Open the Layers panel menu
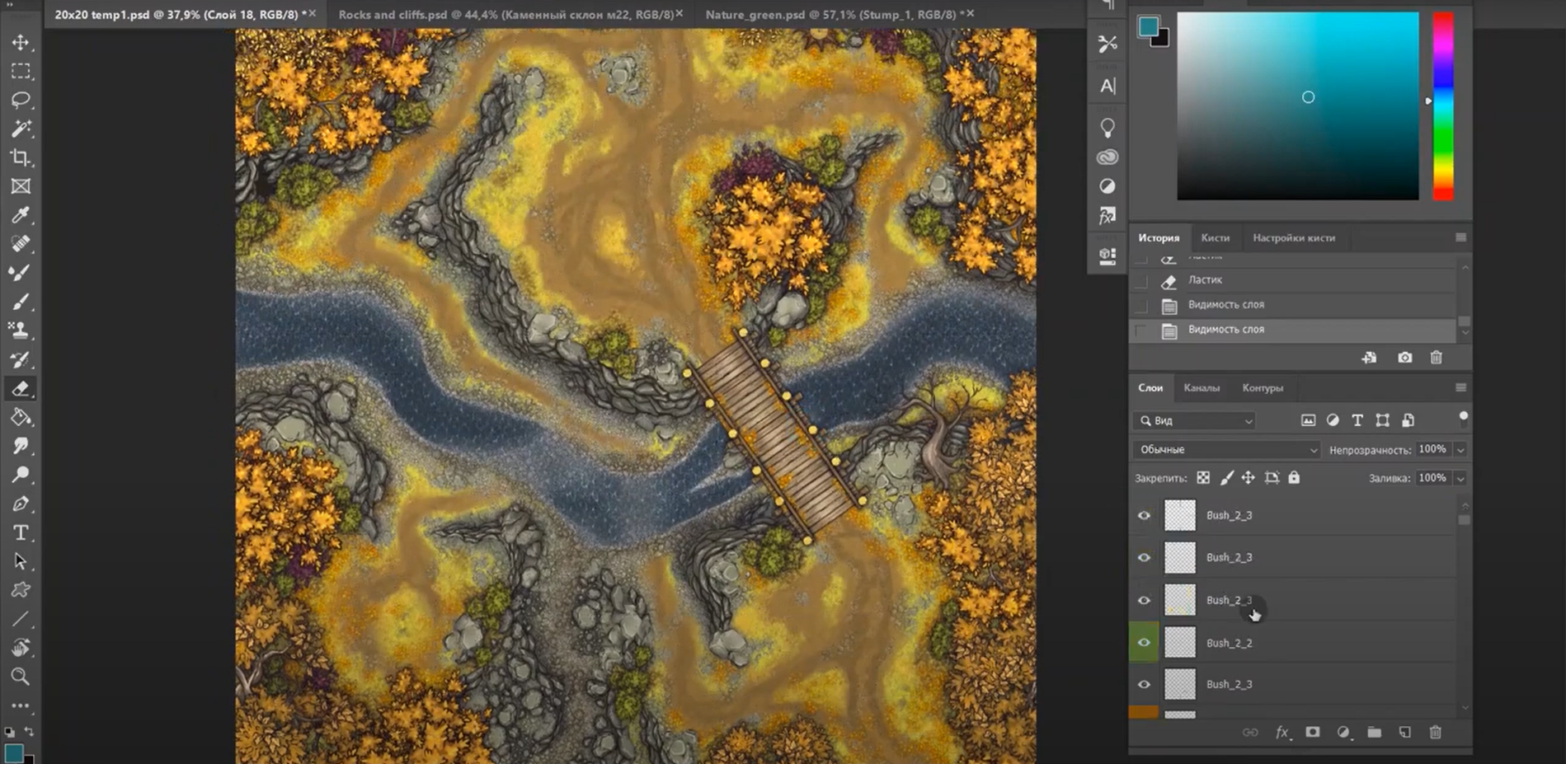Viewport: 1566px width, 764px height. (x=1460, y=387)
